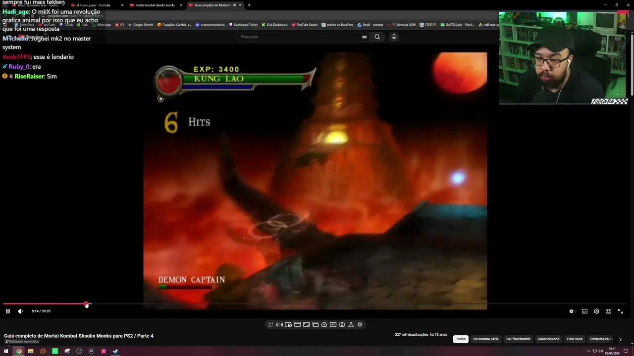Viewport: 634px width, 356px height.
Task: Open the 'Google Gemini' bookmark
Action: pos(141,25)
